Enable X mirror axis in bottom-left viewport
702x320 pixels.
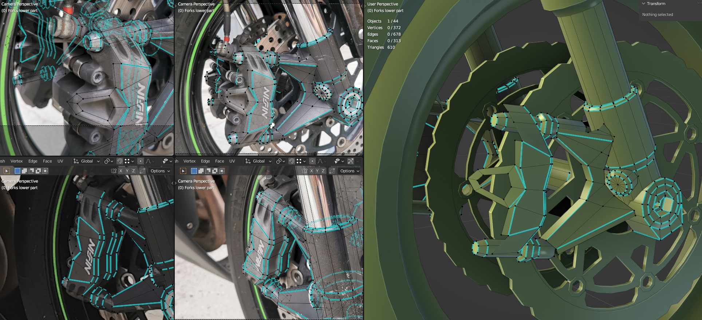click(121, 171)
